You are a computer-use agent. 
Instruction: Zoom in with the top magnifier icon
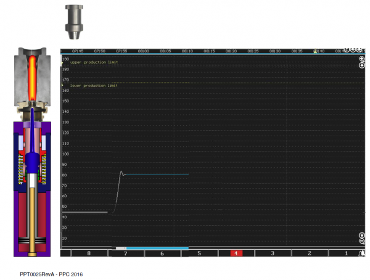pyautogui.click(x=362, y=59)
